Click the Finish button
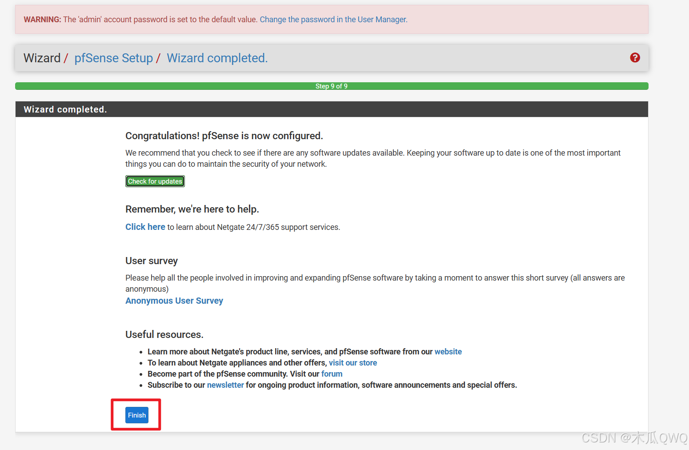689x450 pixels. (x=137, y=415)
